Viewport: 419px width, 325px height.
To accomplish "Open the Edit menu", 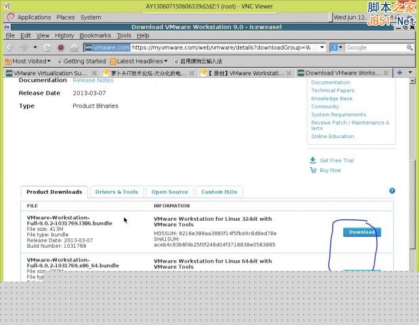I will click(26, 35).
